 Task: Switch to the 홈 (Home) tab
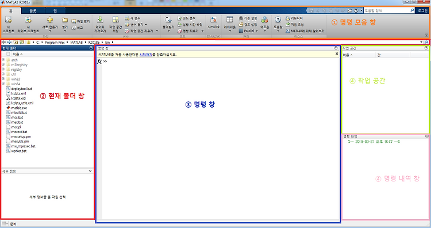click(x=11, y=11)
